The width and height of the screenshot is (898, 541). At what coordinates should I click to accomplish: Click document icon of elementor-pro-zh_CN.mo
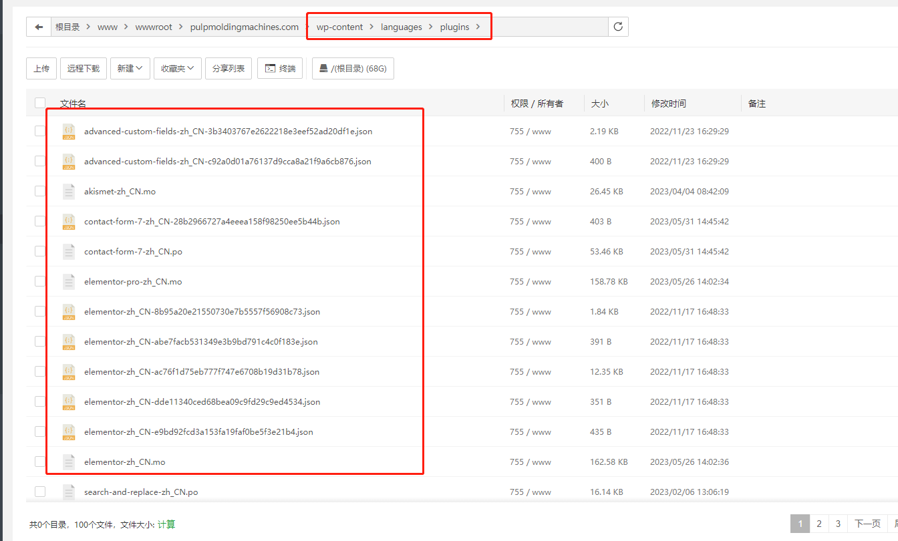coord(69,282)
